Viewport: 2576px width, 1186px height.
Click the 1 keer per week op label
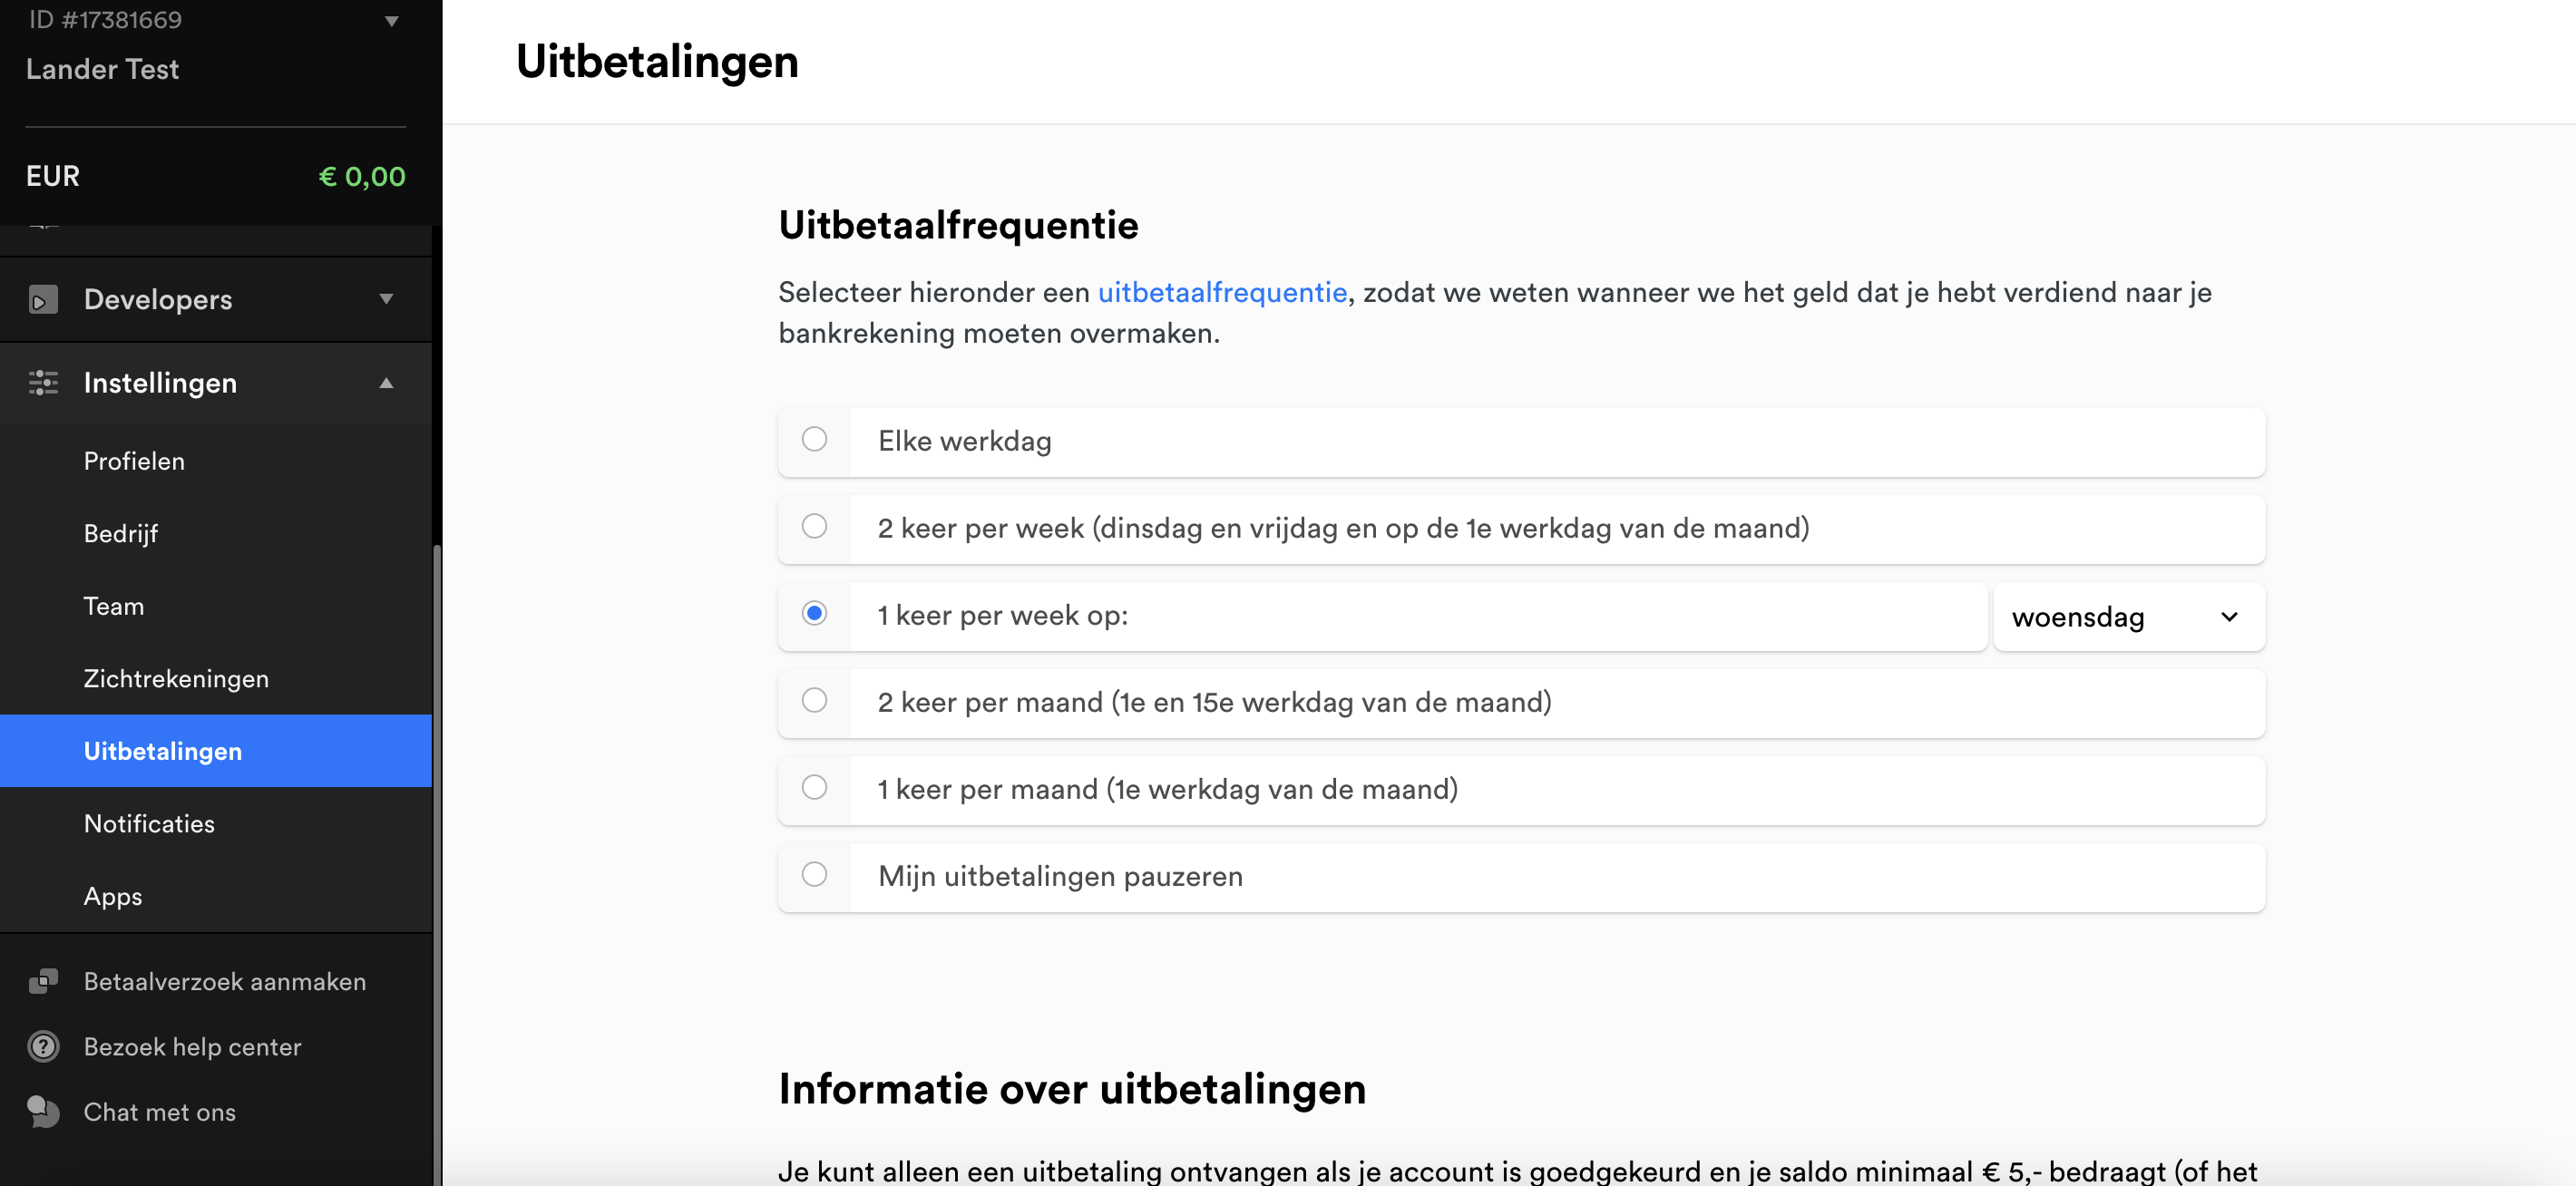click(1003, 615)
